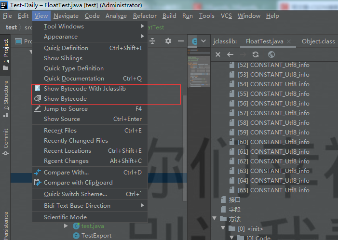This screenshot has width=338, height=240.
Task: Open the Refactor menu
Action: pos(145,16)
